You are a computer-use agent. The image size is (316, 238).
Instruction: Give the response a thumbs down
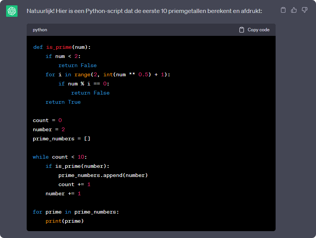pos(305,10)
